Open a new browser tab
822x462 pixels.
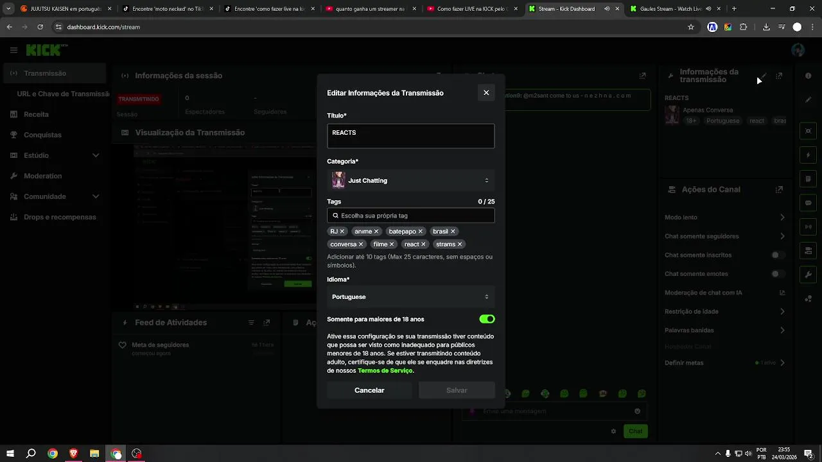tap(734, 9)
